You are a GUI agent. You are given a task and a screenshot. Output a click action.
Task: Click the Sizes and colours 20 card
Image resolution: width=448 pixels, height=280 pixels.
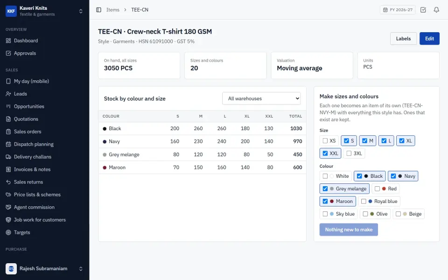tap(225, 65)
